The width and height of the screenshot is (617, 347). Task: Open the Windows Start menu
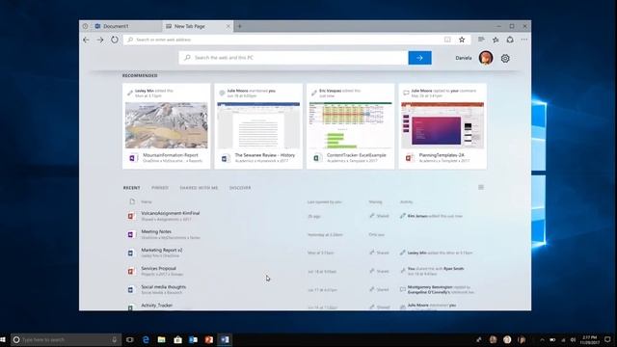click(x=3, y=339)
